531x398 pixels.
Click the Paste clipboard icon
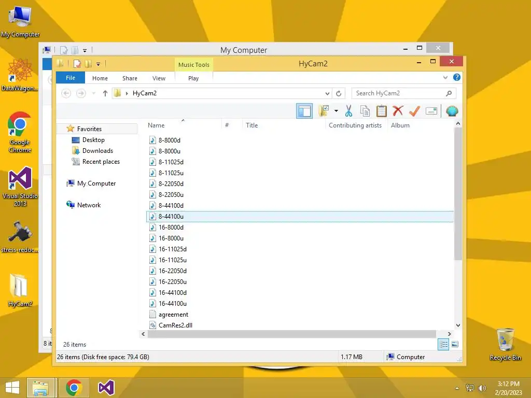tap(381, 111)
